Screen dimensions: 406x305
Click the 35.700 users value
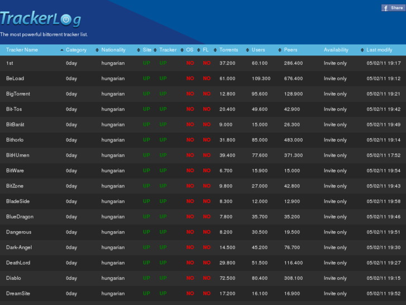(x=260, y=217)
